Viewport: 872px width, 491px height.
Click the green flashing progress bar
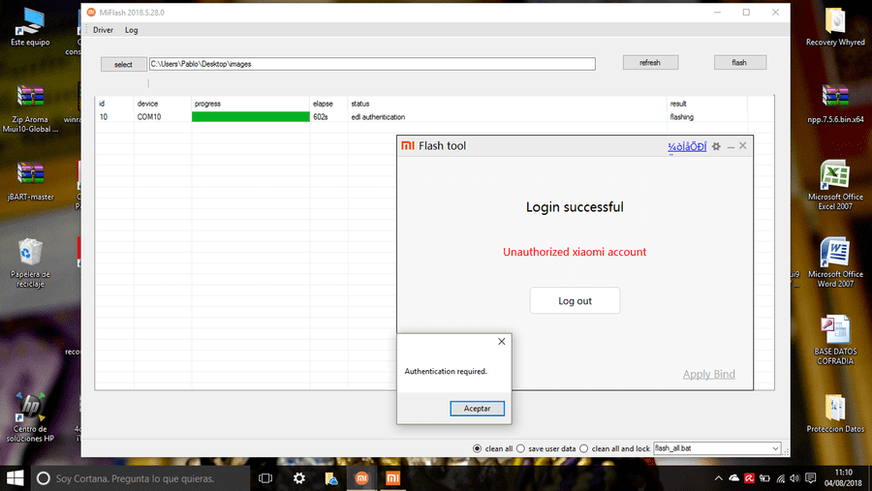tap(251, 117)
